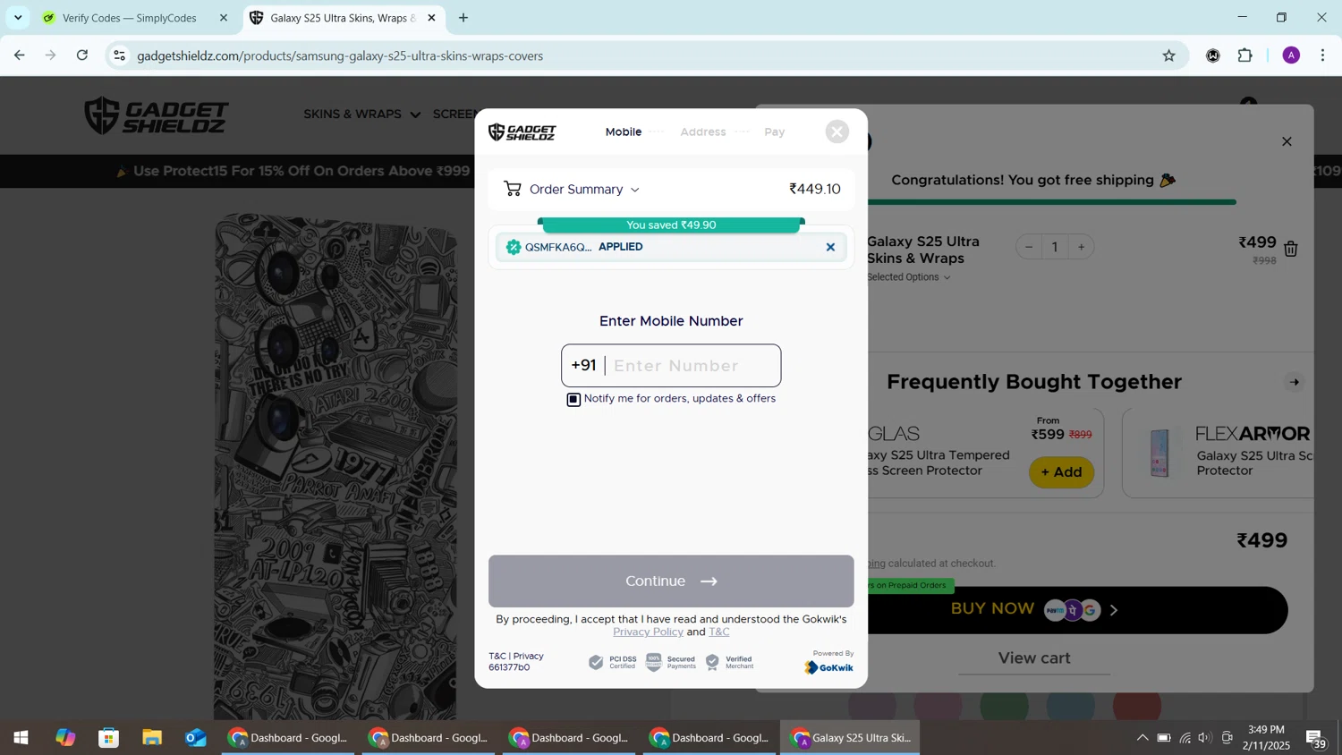Open Microsoft Store from the taskbar
This screenshot has width=1342, height=755.
click(109, 738)
